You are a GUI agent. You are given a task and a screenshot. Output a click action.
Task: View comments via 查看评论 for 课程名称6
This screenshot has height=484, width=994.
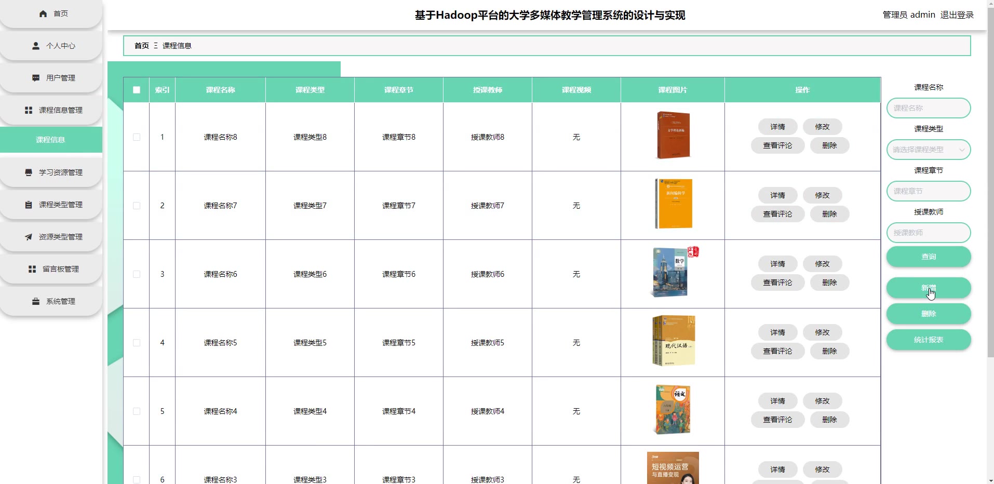pos(777,283)
